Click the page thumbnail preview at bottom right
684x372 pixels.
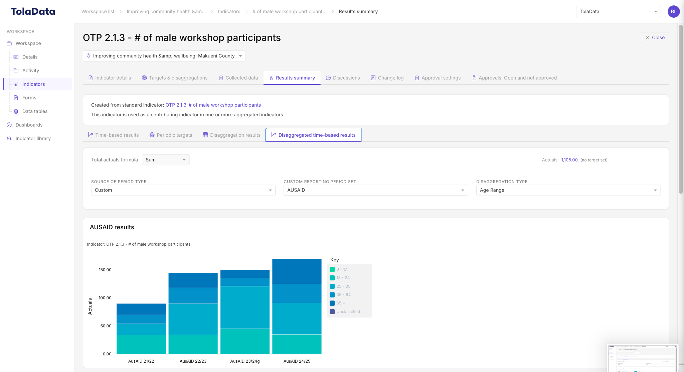pyautogui.click(x=643, y=358)
